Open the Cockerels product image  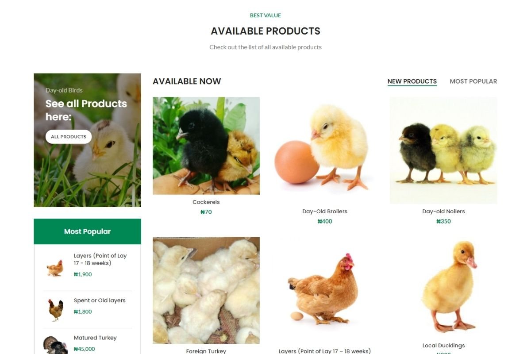[206, 146]
